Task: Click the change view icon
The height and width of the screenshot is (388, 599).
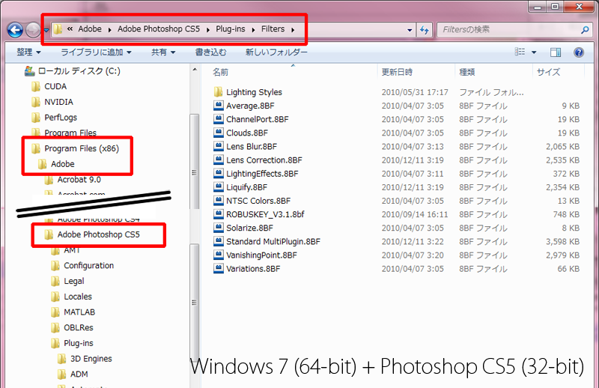Action: click(x=520, y=52)
